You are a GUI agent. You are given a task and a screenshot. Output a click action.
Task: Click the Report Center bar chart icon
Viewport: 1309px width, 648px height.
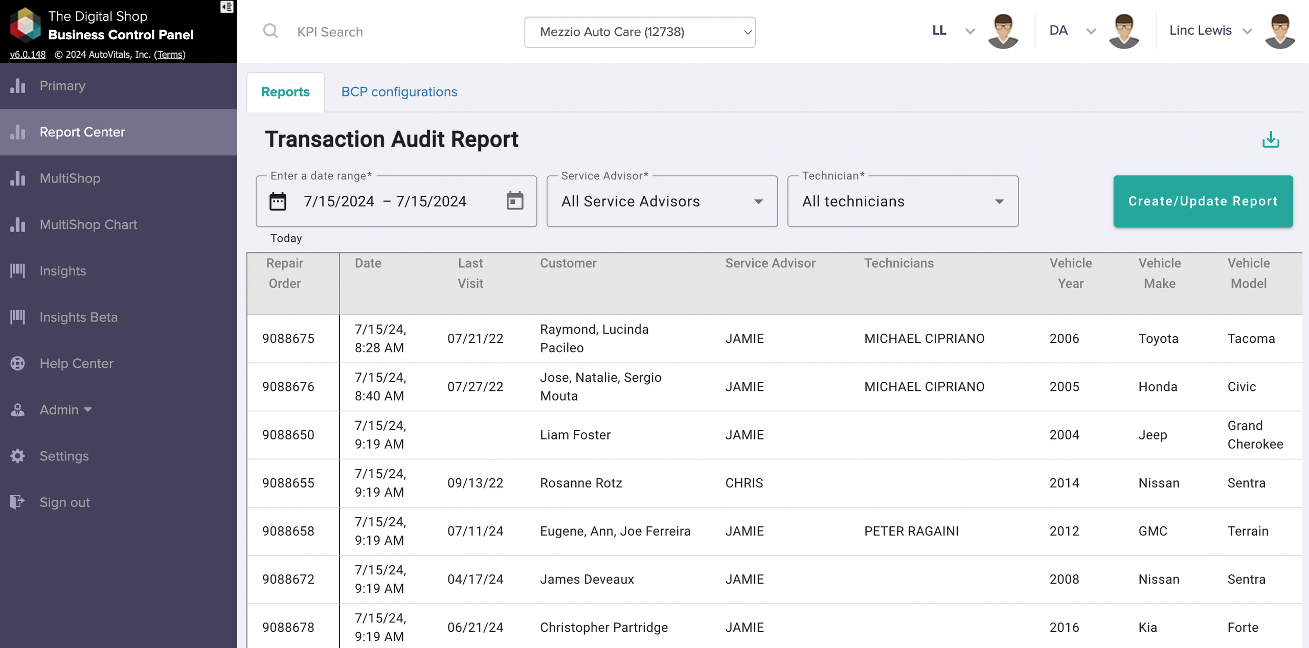coord(18,132)
